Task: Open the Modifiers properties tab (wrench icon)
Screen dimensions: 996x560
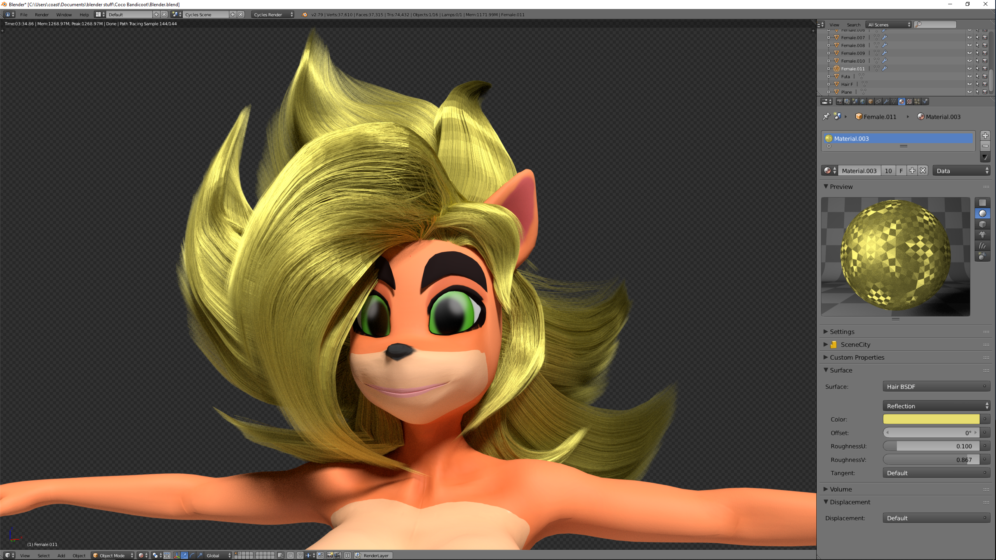Action: coord(886,101)
